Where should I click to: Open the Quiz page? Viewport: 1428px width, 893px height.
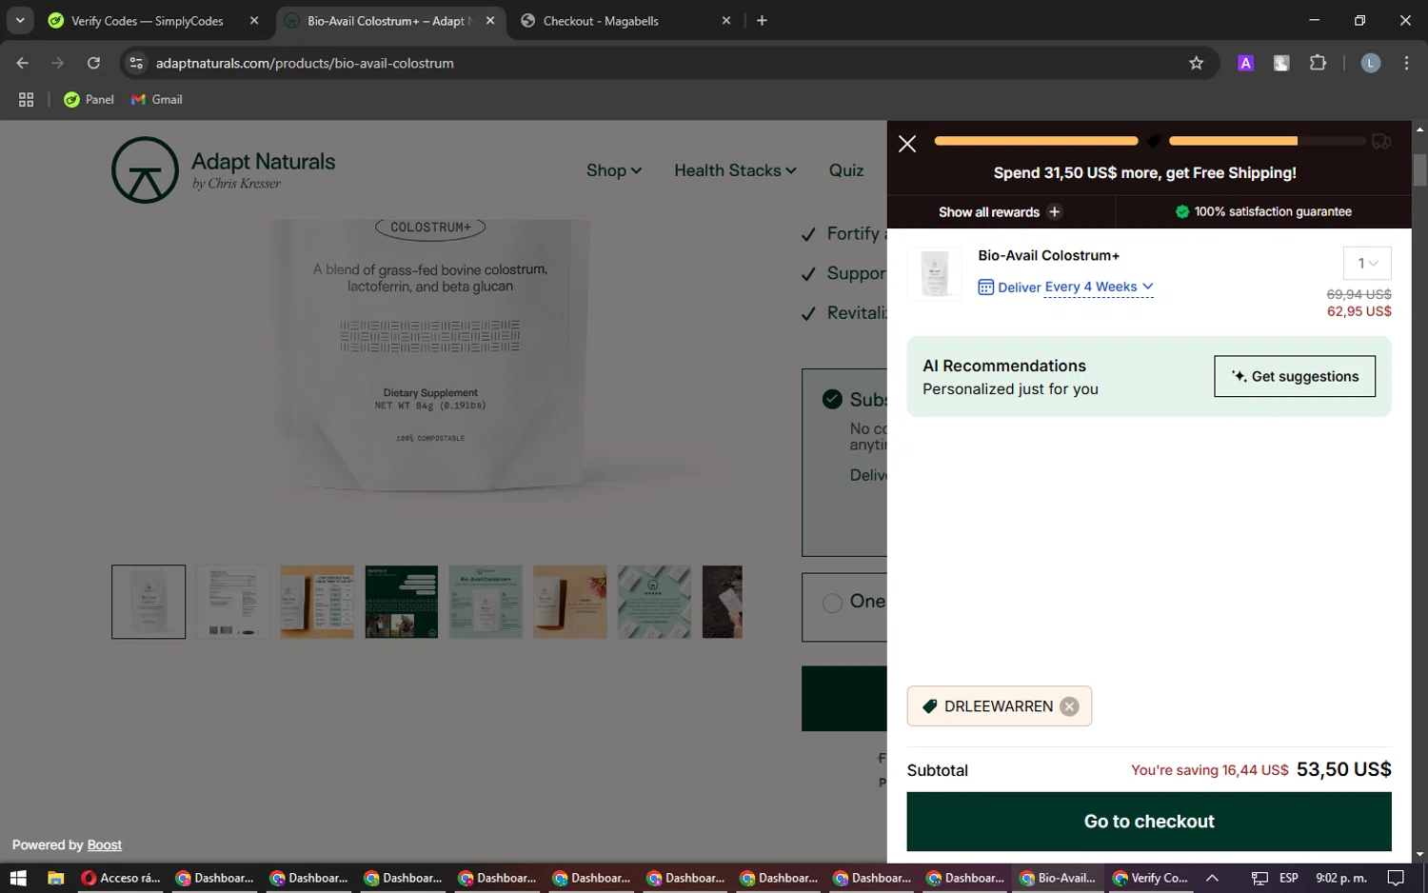846,170
